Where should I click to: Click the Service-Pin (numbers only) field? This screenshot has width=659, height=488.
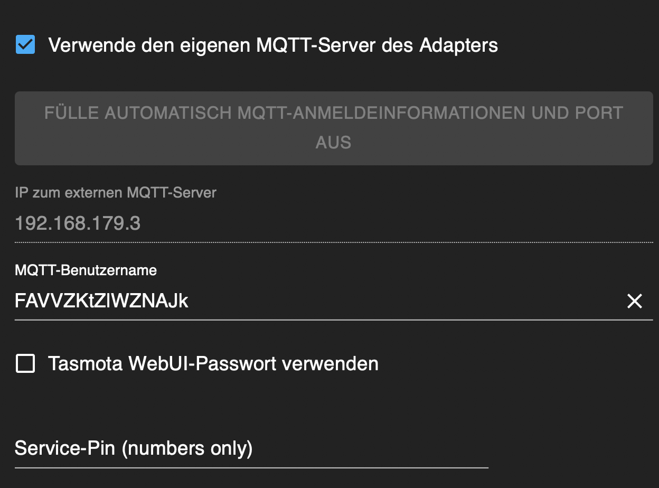tap(251, 449)
